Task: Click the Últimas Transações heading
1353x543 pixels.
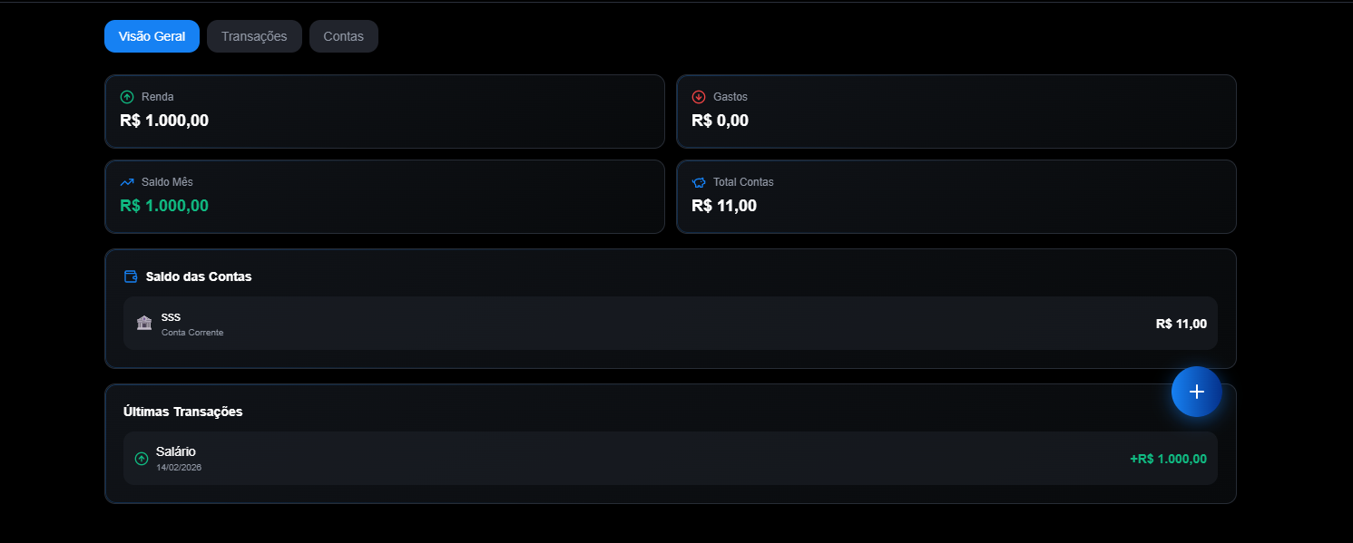Action: tap(182, 412)
